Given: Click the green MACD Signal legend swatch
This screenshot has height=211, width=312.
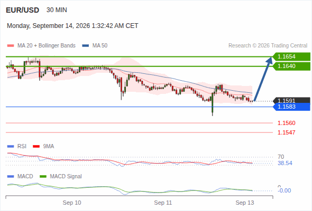Looking at the screenshot, I should [x=43, y=177].
